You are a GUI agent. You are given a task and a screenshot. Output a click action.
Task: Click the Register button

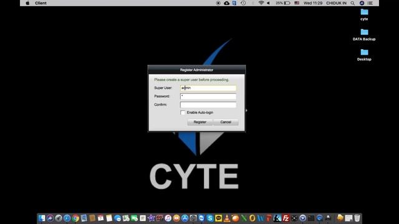pos(199,122)
